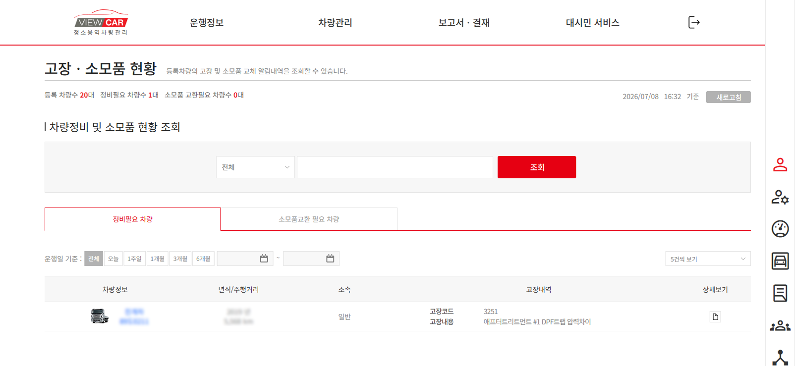
Task: Click the start date input field
Action: pyautogui.click(x=245, y=259)
